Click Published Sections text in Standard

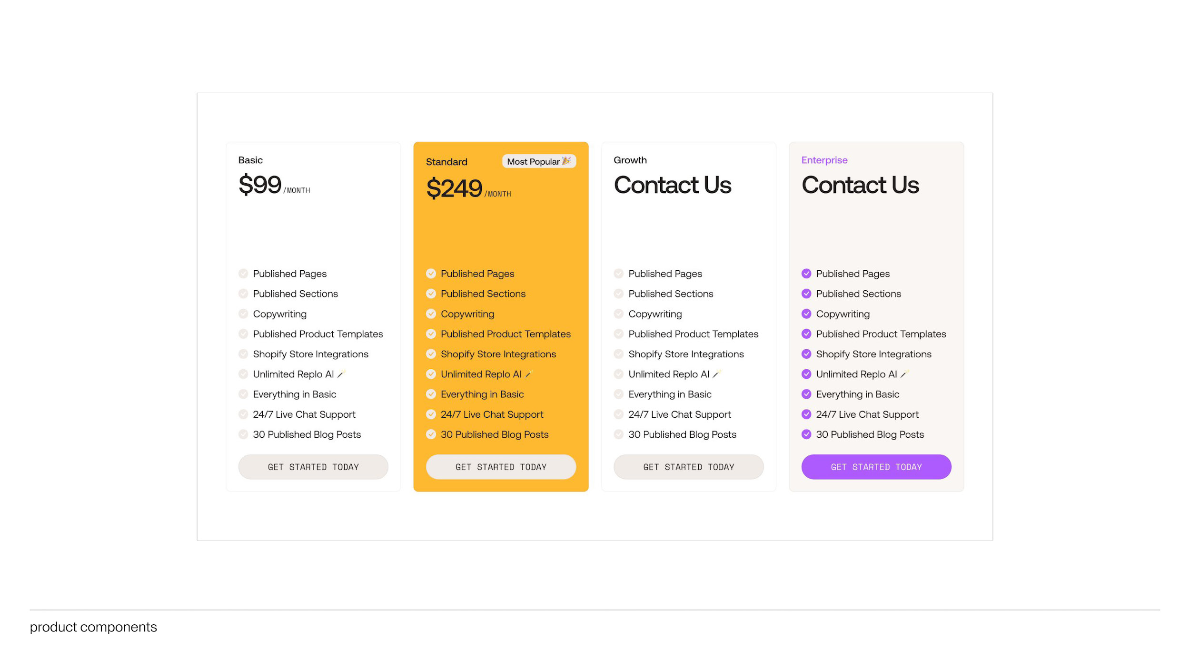point(483,294)
